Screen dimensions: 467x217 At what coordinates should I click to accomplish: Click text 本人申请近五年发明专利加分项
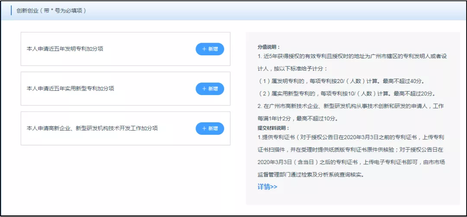(65, 49)
